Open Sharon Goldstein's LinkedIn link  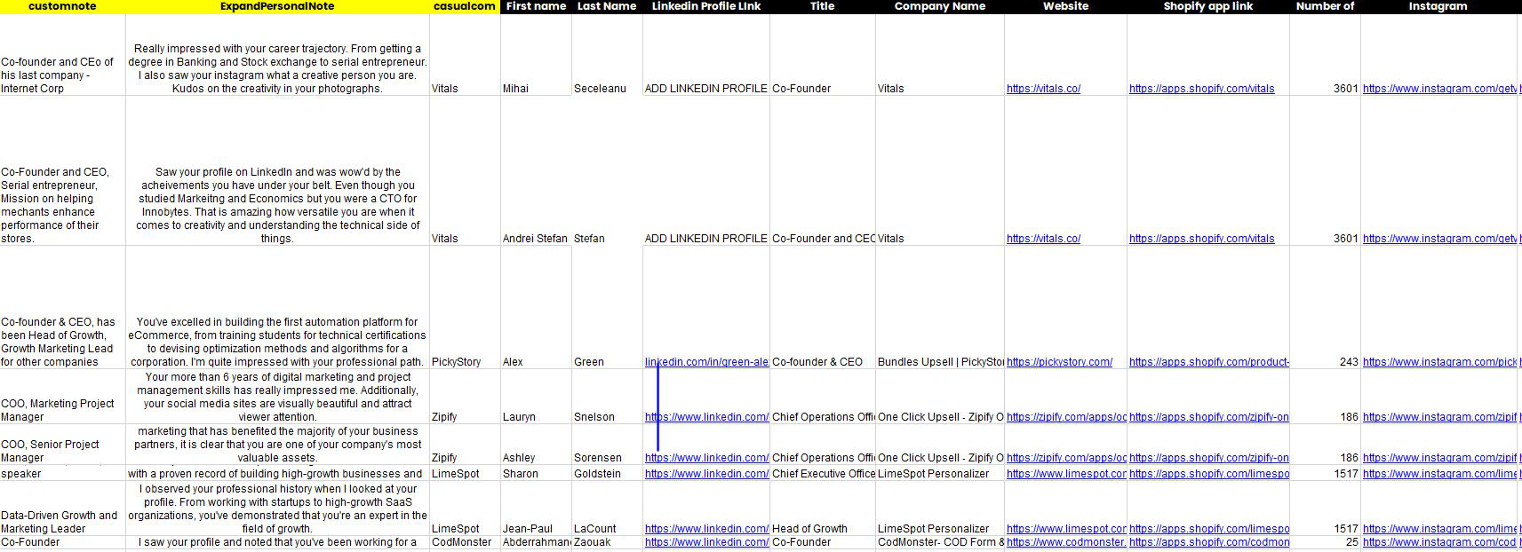706,474
